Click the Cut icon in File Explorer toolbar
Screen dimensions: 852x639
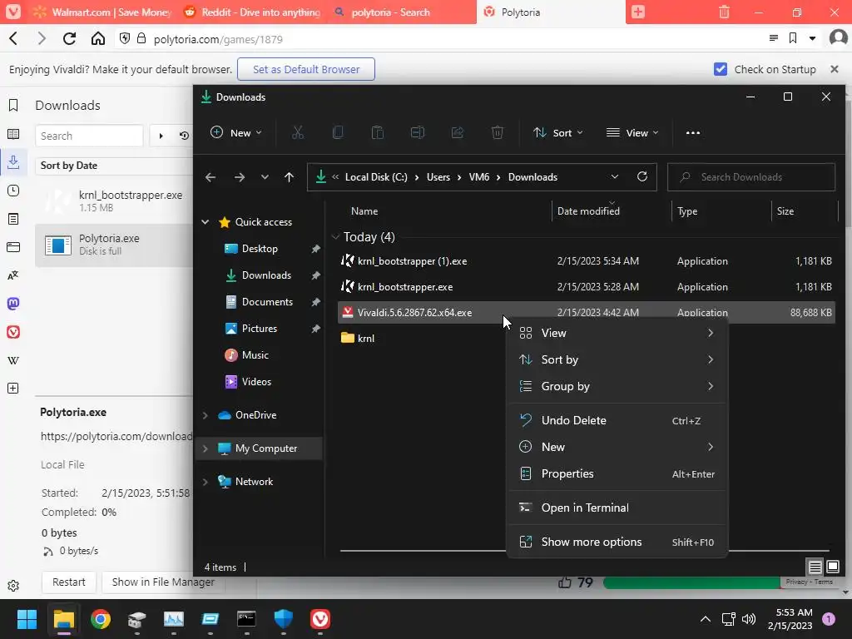coord(298,132)
